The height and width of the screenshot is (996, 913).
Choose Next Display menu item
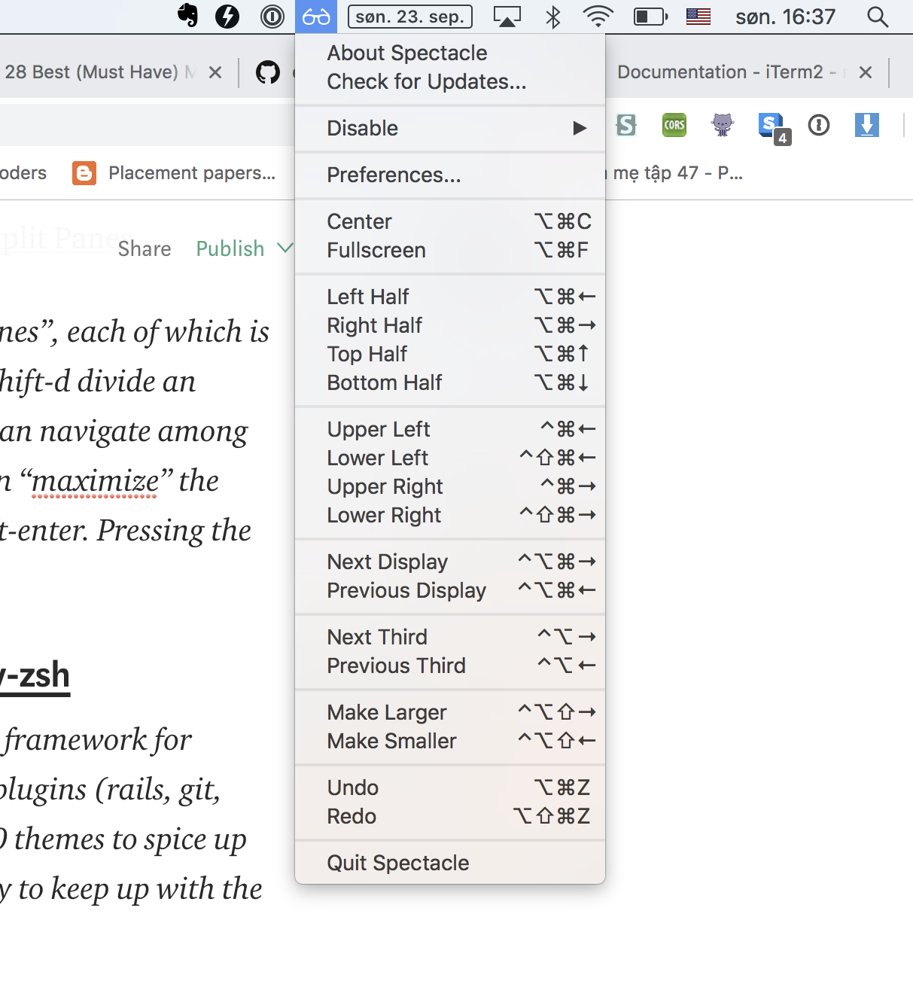point(450,562)
